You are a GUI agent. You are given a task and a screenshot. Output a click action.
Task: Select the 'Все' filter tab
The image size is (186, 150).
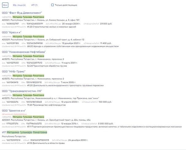click(5, 5)
